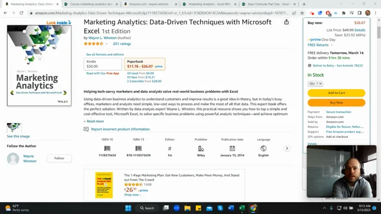
Task: Open the Qty quantity dropdown
Action: [316, 83]
